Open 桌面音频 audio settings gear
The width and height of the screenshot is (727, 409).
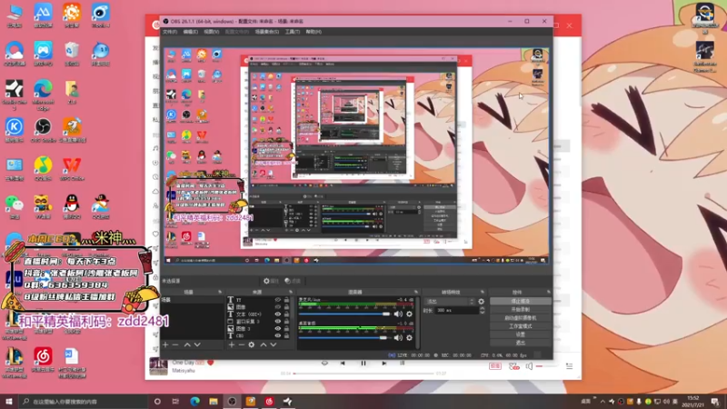tap(409, 337)
